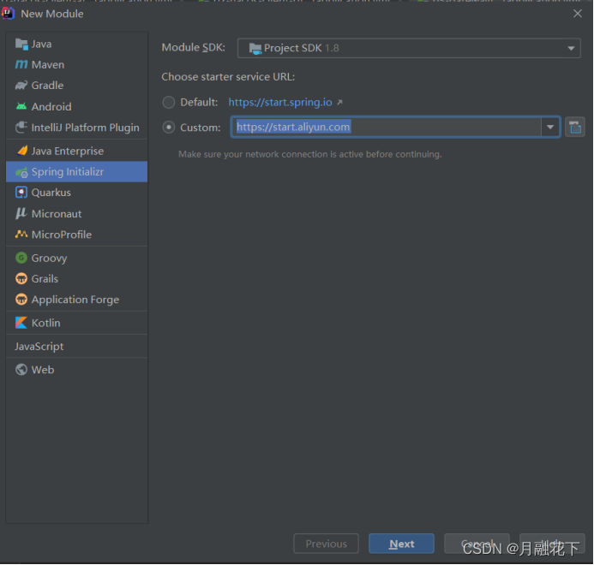Click the IntelliJ Platform Plugin icon
594x565 pixels.
coord(21,128)
